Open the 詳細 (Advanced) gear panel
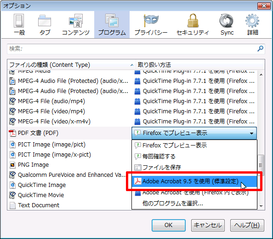Image resolution: width=273 pixels, height=239 pixels. click(x=252, y=25)
